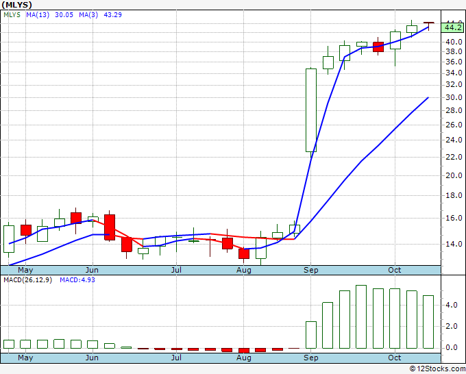Click the tallest MACD histogram bar
The image size is (466, 374).
point(361,316)
